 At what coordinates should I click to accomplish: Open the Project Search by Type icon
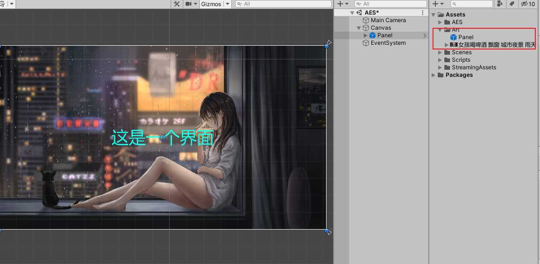coord(500,4)
